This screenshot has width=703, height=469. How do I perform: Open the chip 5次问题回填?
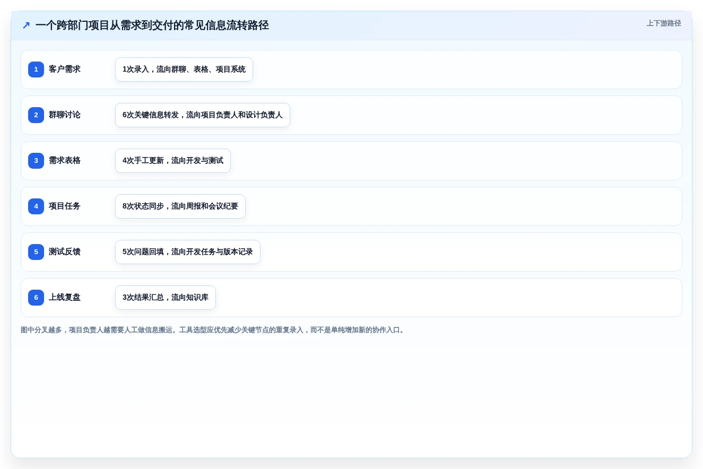click(x=188, y=252)
